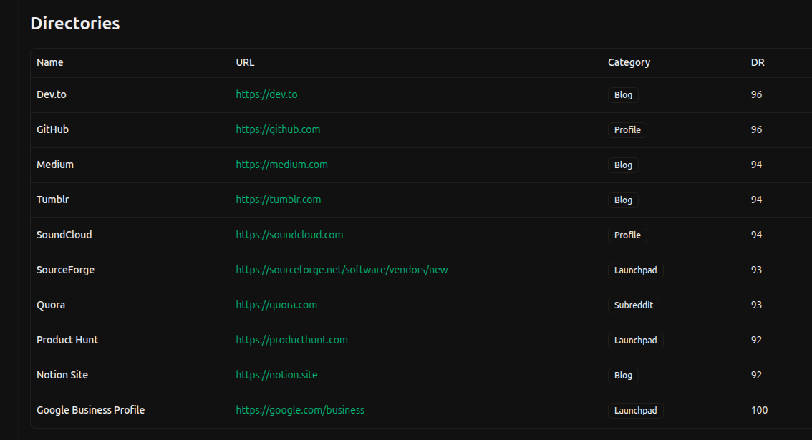
Task: Sort by the Name column header
Action: [49, 62]
